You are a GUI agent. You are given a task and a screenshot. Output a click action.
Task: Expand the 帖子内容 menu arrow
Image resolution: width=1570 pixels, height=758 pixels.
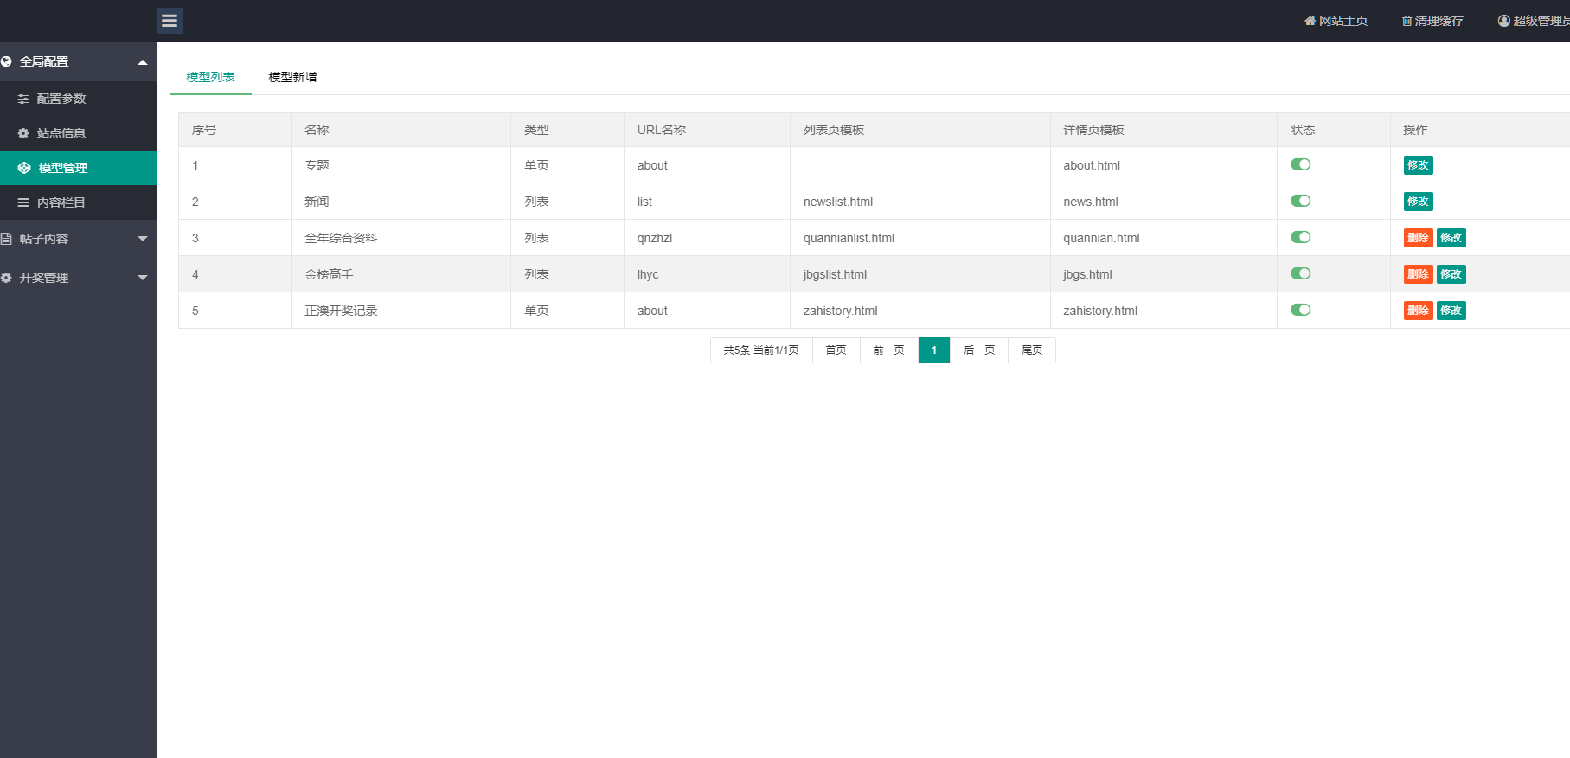[x=143, y=239]
